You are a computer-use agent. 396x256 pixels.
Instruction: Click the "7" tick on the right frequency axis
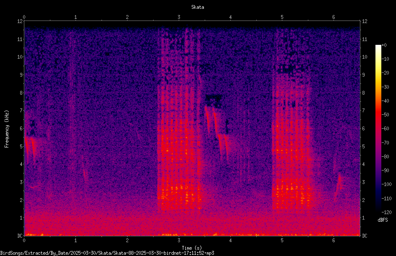pyautogui.click(x=363, y=111)
